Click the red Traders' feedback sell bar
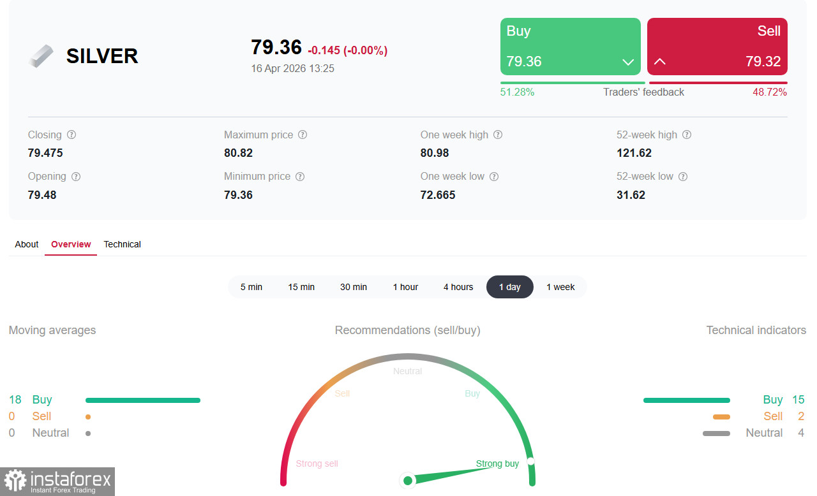Image resolution: width=817 pixels, height=496 pixels. click(718, 83)
